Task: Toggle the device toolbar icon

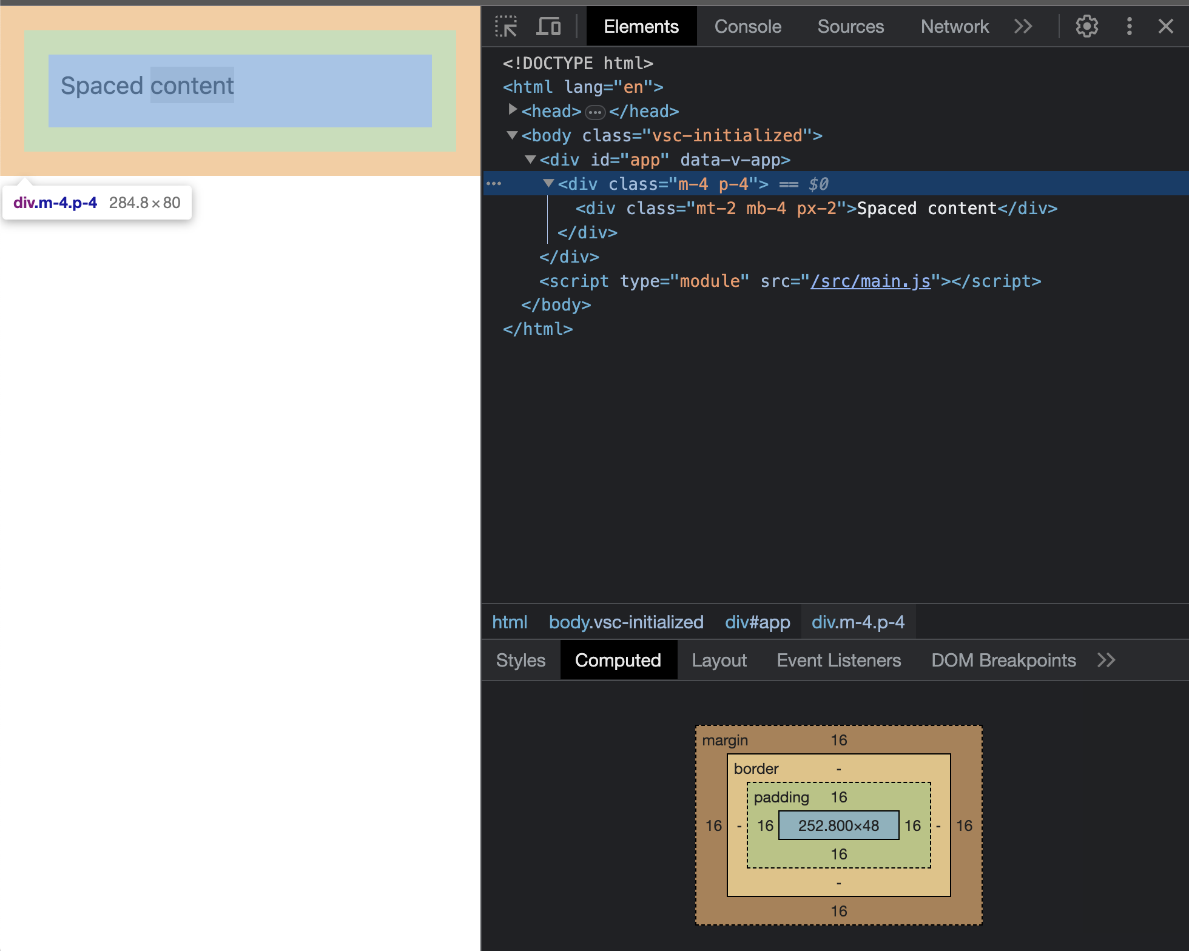Action: 549,27
